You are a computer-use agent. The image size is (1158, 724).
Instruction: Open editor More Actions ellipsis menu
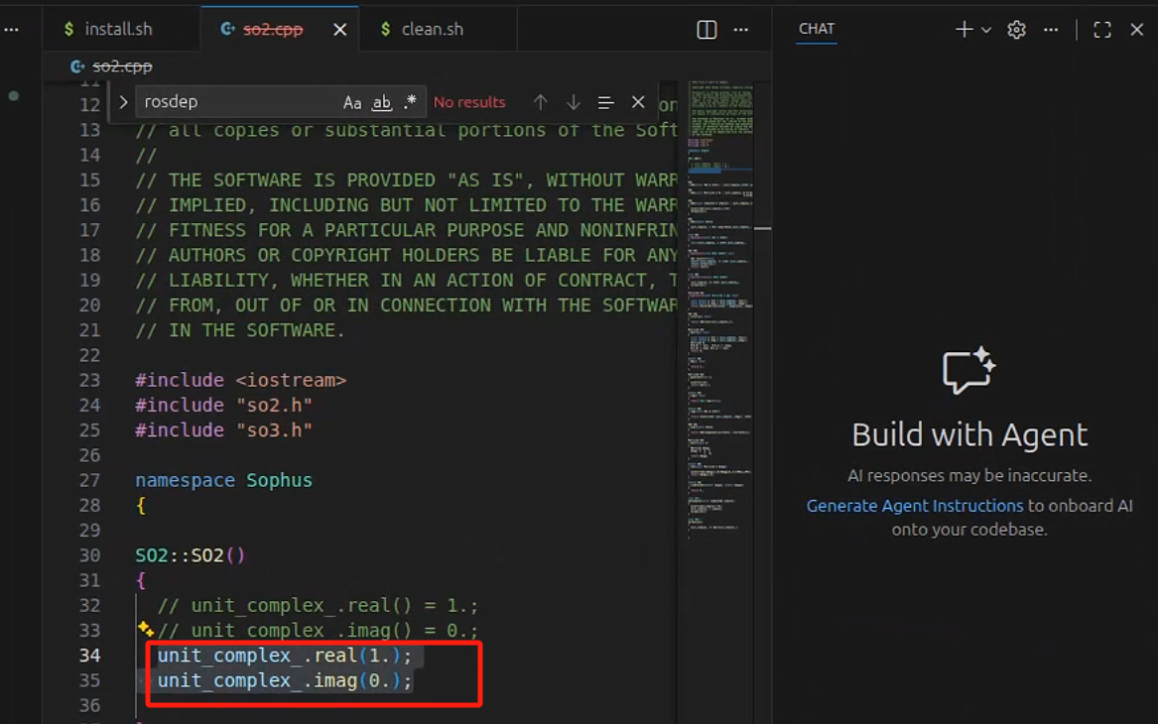point(740,30)
